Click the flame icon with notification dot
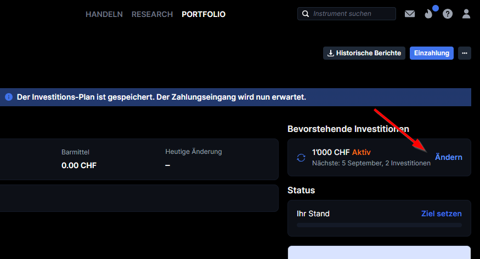 tap(429, 14)
